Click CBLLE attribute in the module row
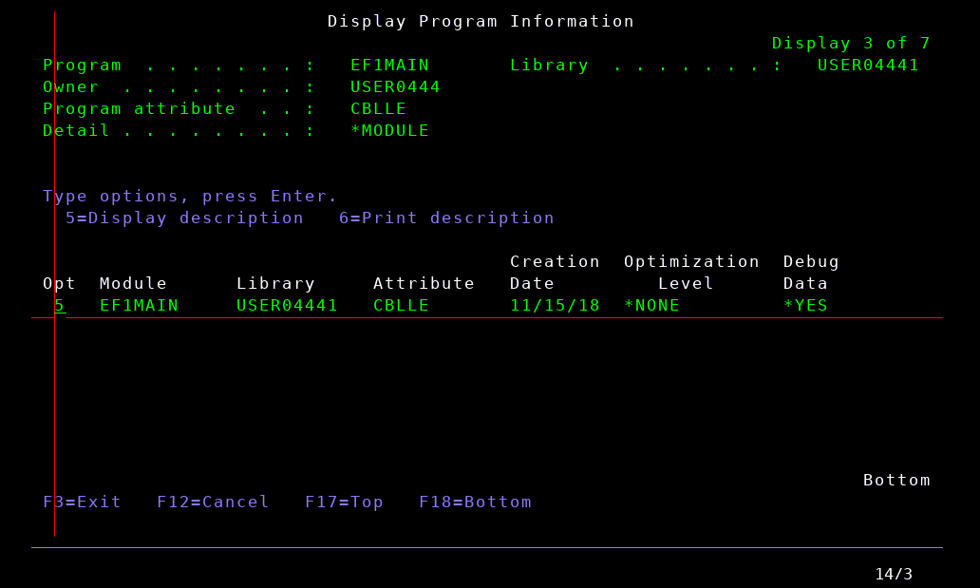 402,305
